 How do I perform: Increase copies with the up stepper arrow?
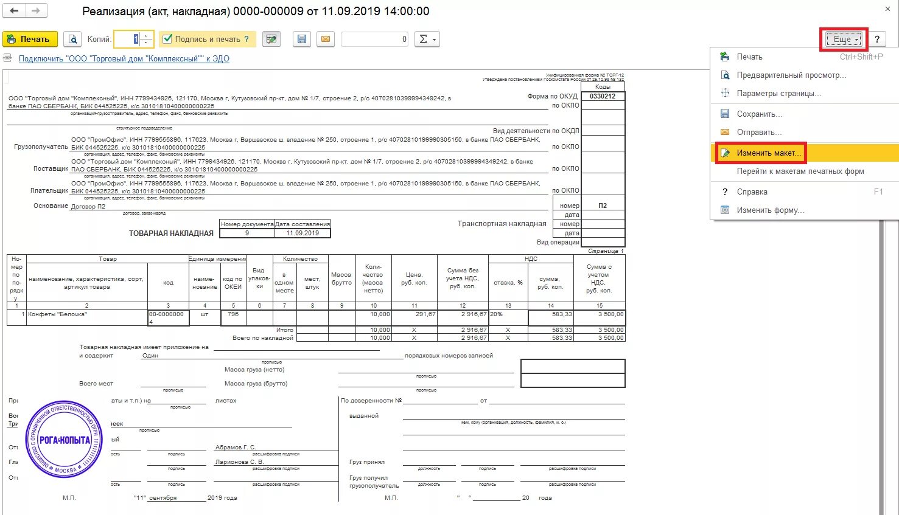click(146, 35)
